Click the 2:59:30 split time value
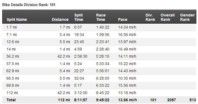This screenshot has height=104, width=198. (x=80, y=56)
